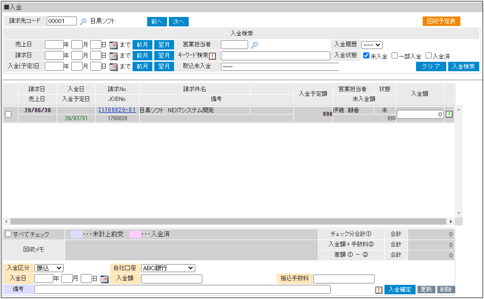
Task: Click the 削除 button
Action: pyautogui.click(x=446, y=290)
